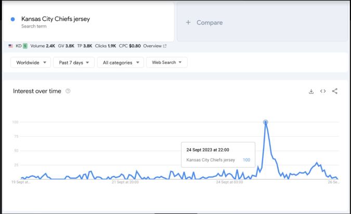Click the 19 Sept axis label
The image size is (351, 214).
pyautogui.click(x=21, y=182)
